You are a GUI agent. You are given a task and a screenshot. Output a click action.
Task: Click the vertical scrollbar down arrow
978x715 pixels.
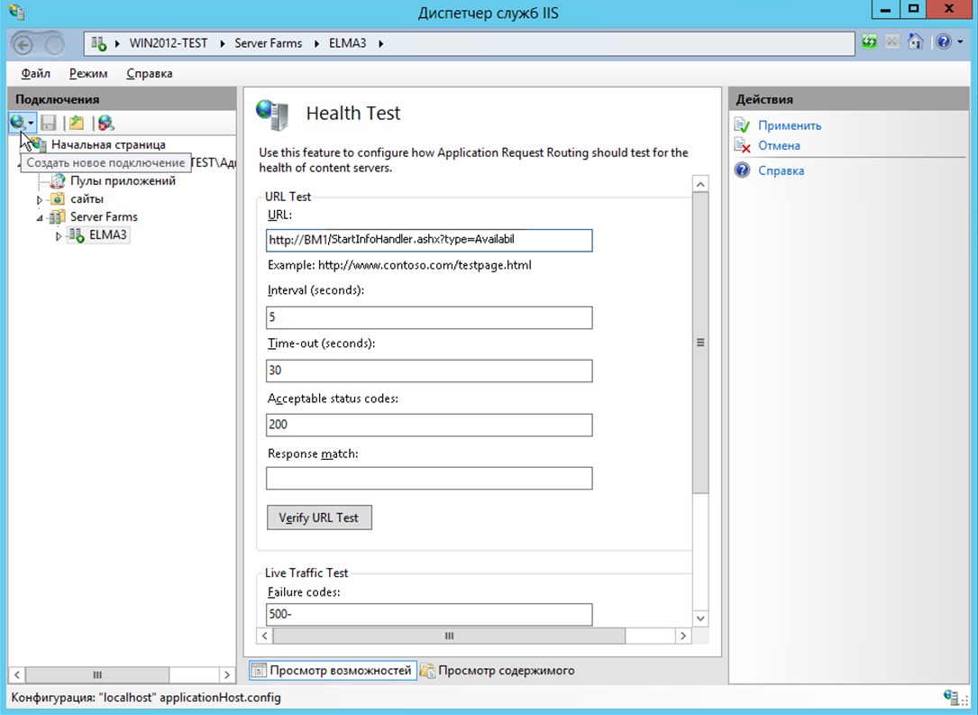[700, 618]
